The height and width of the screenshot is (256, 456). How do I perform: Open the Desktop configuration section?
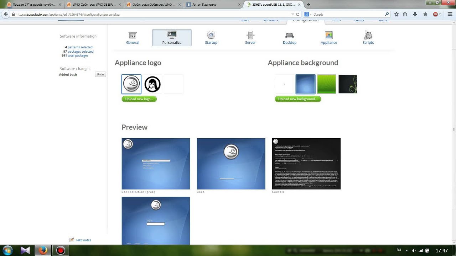(290, 38)
